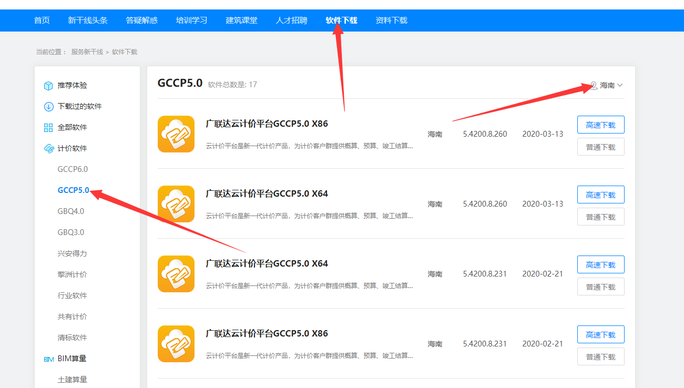Click the GCCP5.0 page heading

[x=180, y=83]
